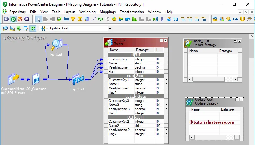The width and height of the screenshot is (255, 145).
Task: Select the XML SQ toolbar icon
Action: 183,19
